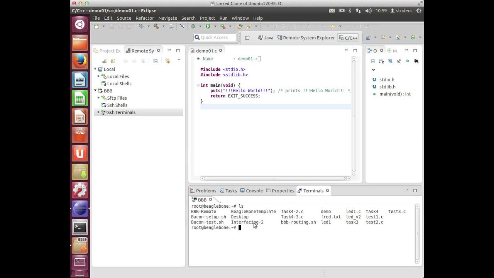Open the Run button dropdown arrow
The height and width of the screenshot is (278, 494).
[x=215, y=26]
